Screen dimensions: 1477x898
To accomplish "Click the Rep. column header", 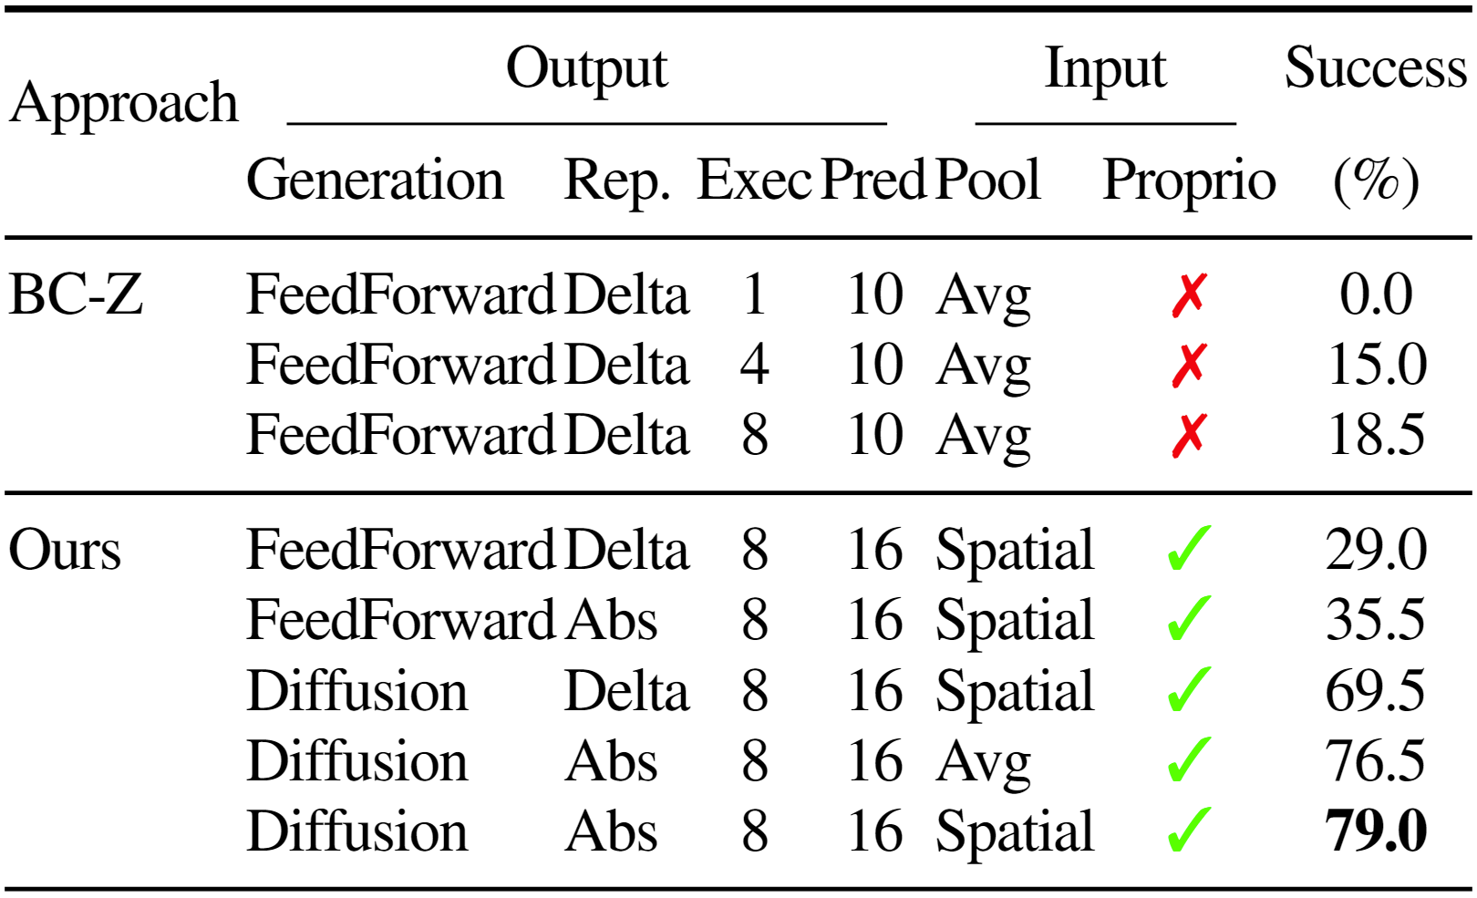I will [617, 182].
